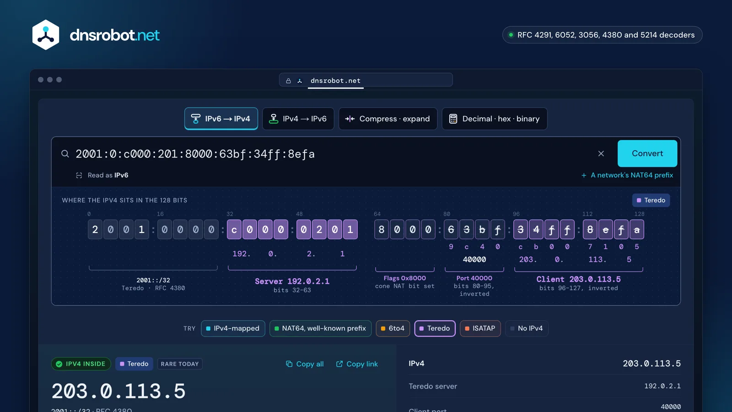Click the Copy link external icon
732x412 pixels.
(x=339, y=364)
